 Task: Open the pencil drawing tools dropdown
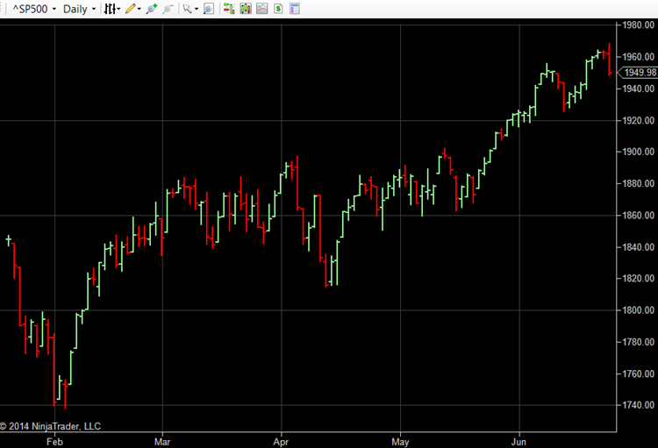[x=133, y=9]
